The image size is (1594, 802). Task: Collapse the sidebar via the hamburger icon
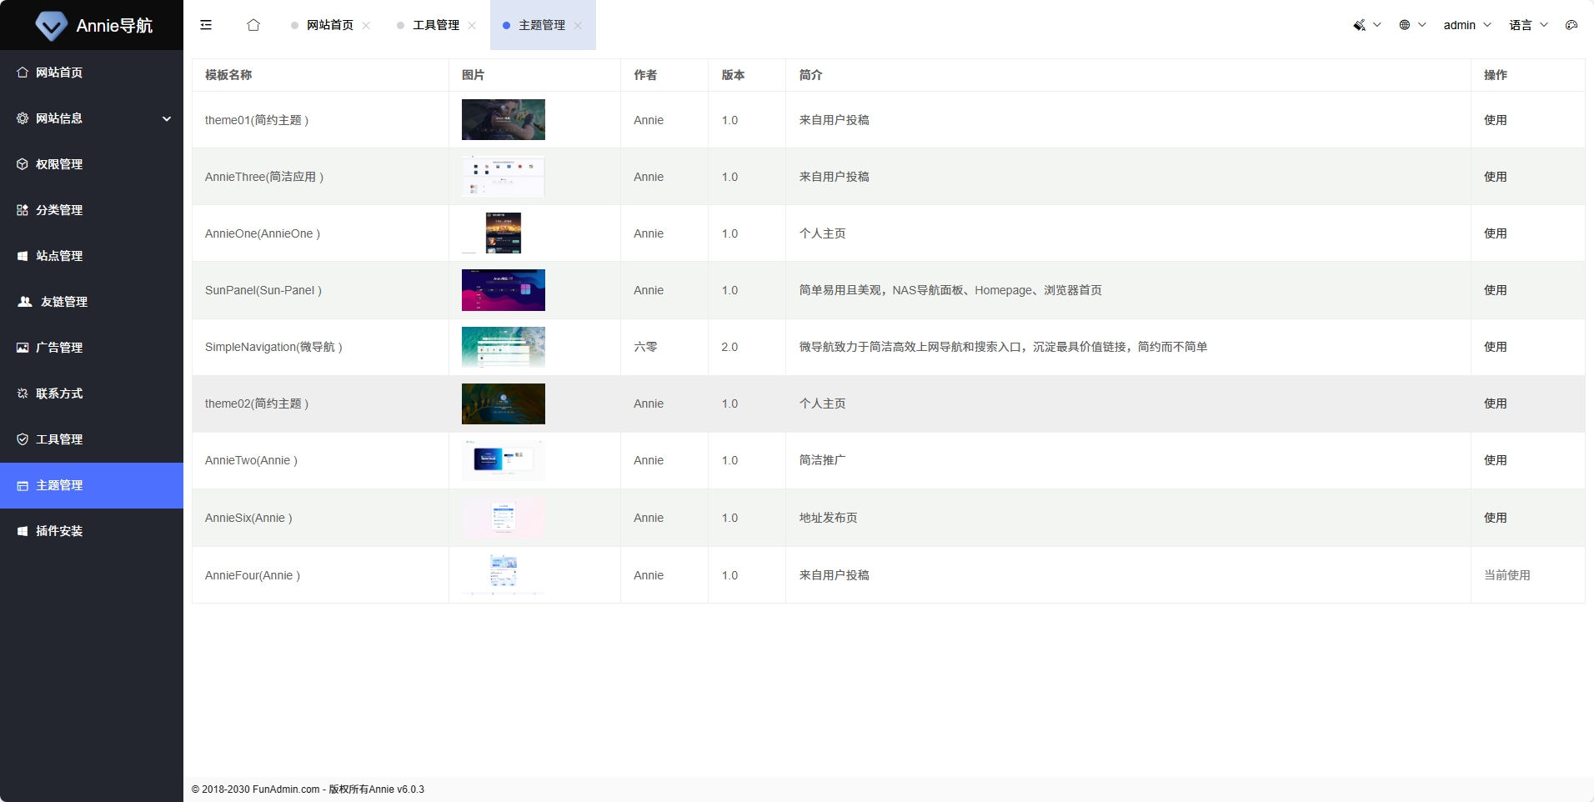tap(205, 25)
